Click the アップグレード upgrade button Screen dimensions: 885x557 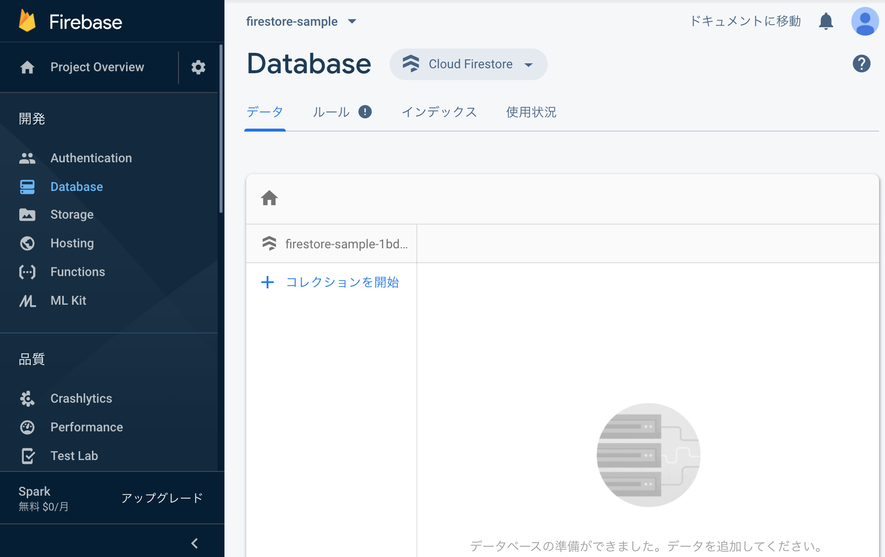(162, 498)
